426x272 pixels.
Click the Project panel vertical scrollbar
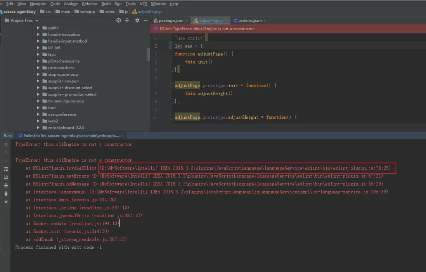(x=148, y=54)
